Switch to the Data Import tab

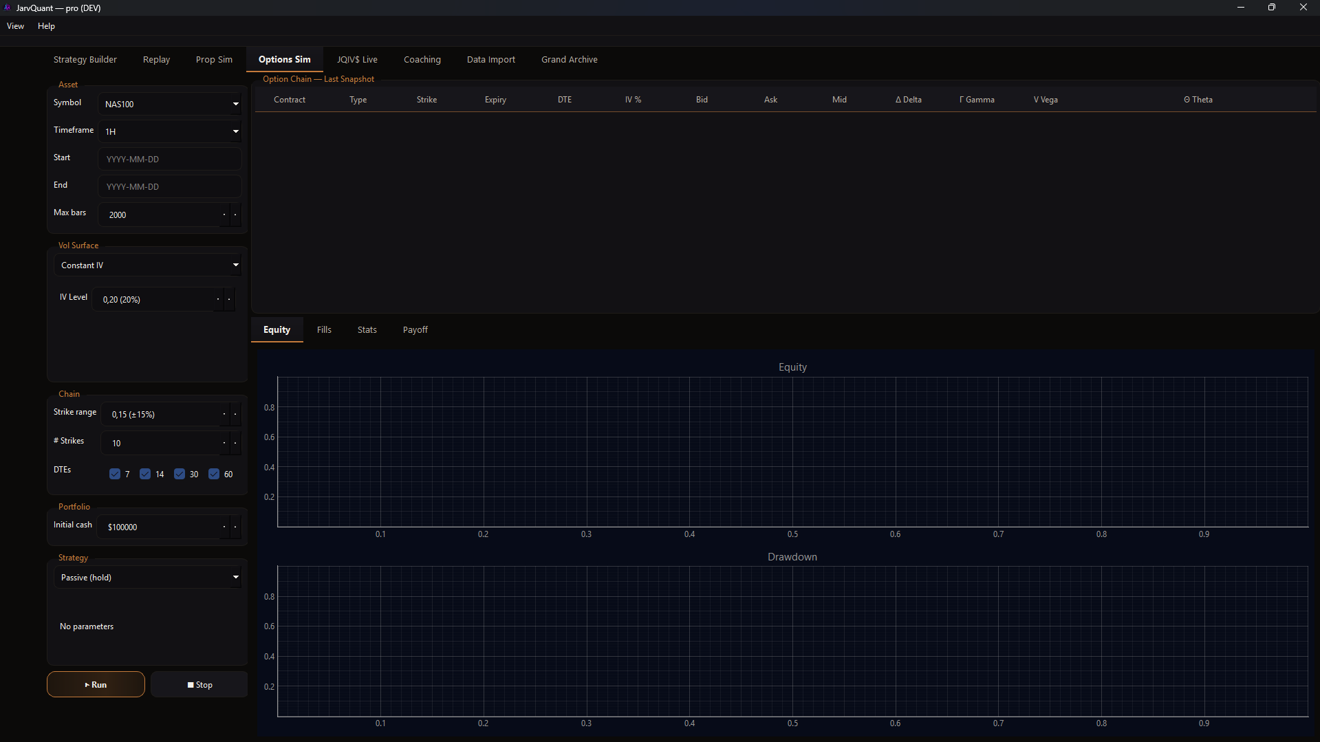coord(491,60)
